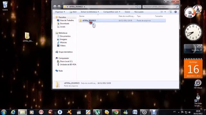Open Google Chrome from the taskbar
Viewport: 206px width, 115px height.
pyautogui.click(x=116, y=112)
